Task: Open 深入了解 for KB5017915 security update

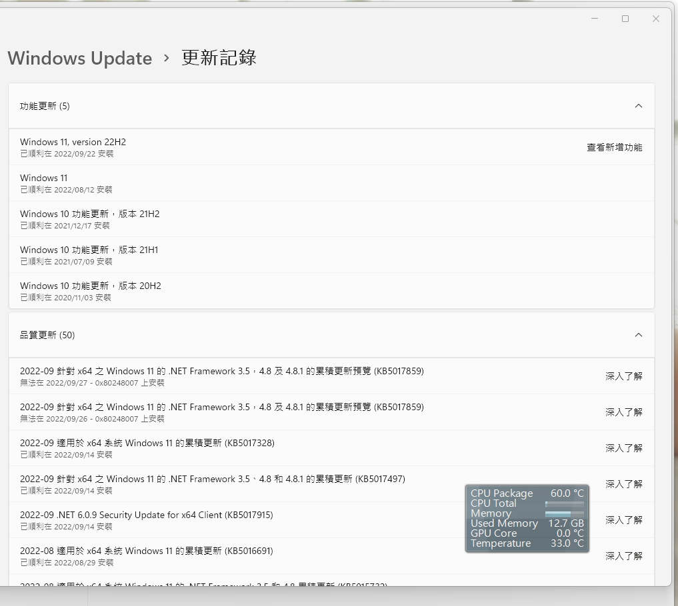Action: [623, 520]
